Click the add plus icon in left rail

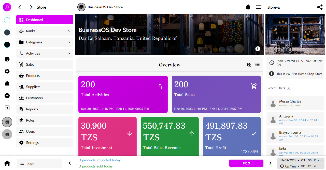click(x=7, y=96)
